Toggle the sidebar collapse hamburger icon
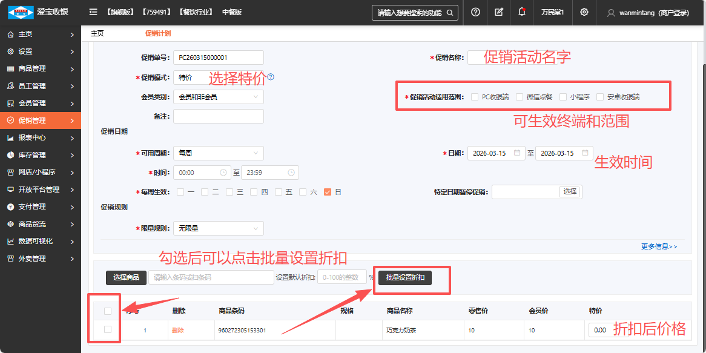 pyautogui.click(x=93, y=12)
